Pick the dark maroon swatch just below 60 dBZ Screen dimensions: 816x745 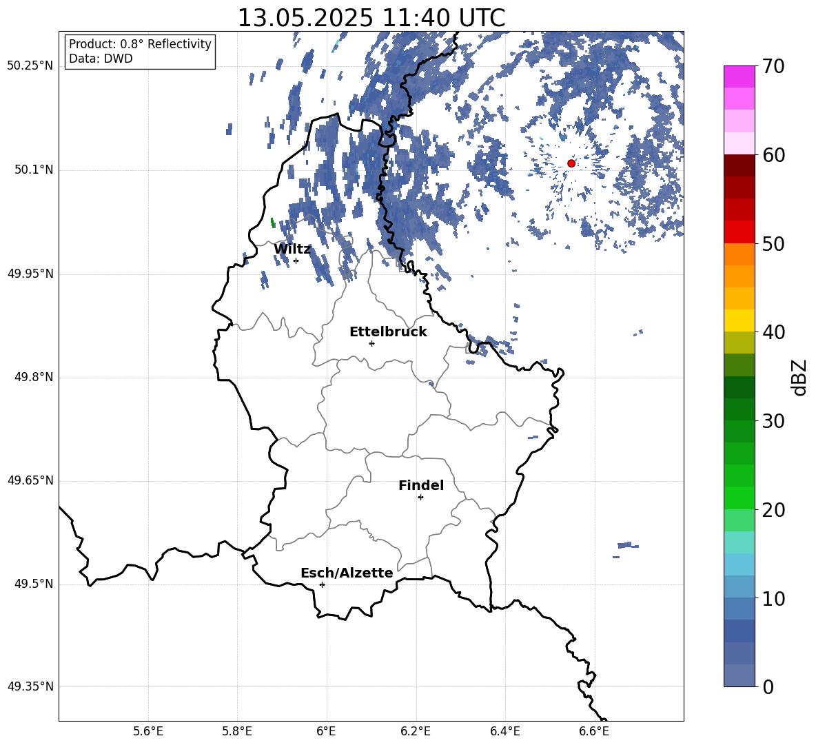tap(739, 165)
